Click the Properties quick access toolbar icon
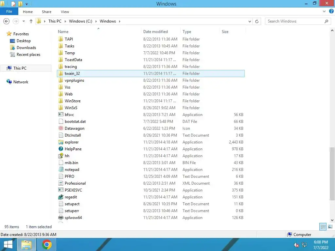This screenshot has width=335, height=251. point(13,4)
